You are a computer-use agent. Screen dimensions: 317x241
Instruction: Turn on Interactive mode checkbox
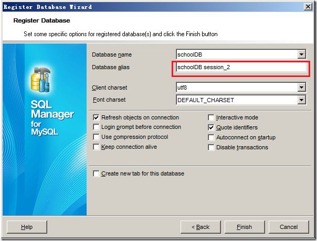(x=211, y=117)
